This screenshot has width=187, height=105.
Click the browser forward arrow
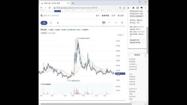point(45,8)
